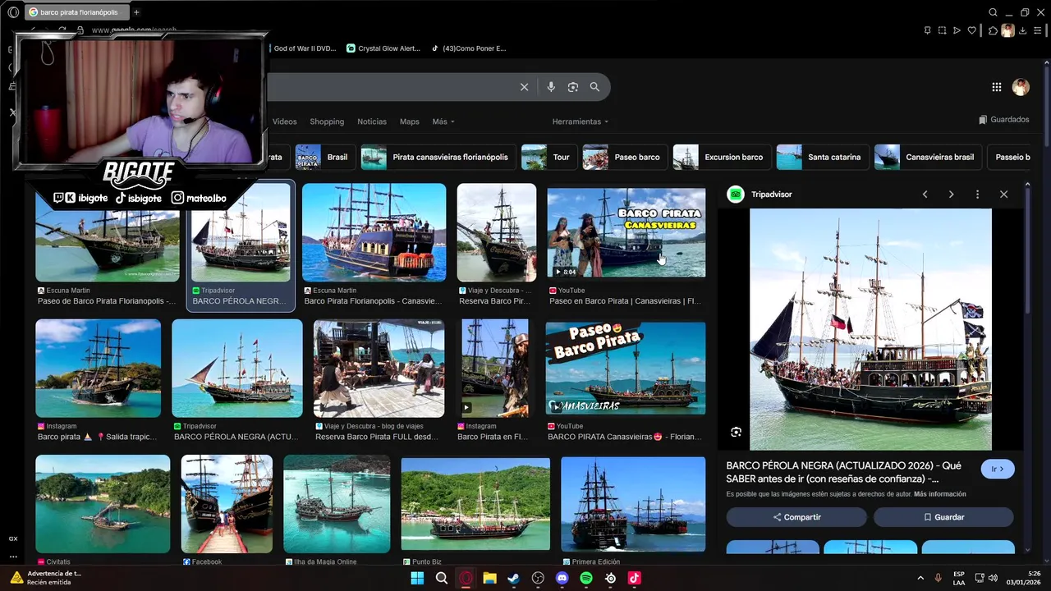Open Guardados saved items link

(1003, 120)
